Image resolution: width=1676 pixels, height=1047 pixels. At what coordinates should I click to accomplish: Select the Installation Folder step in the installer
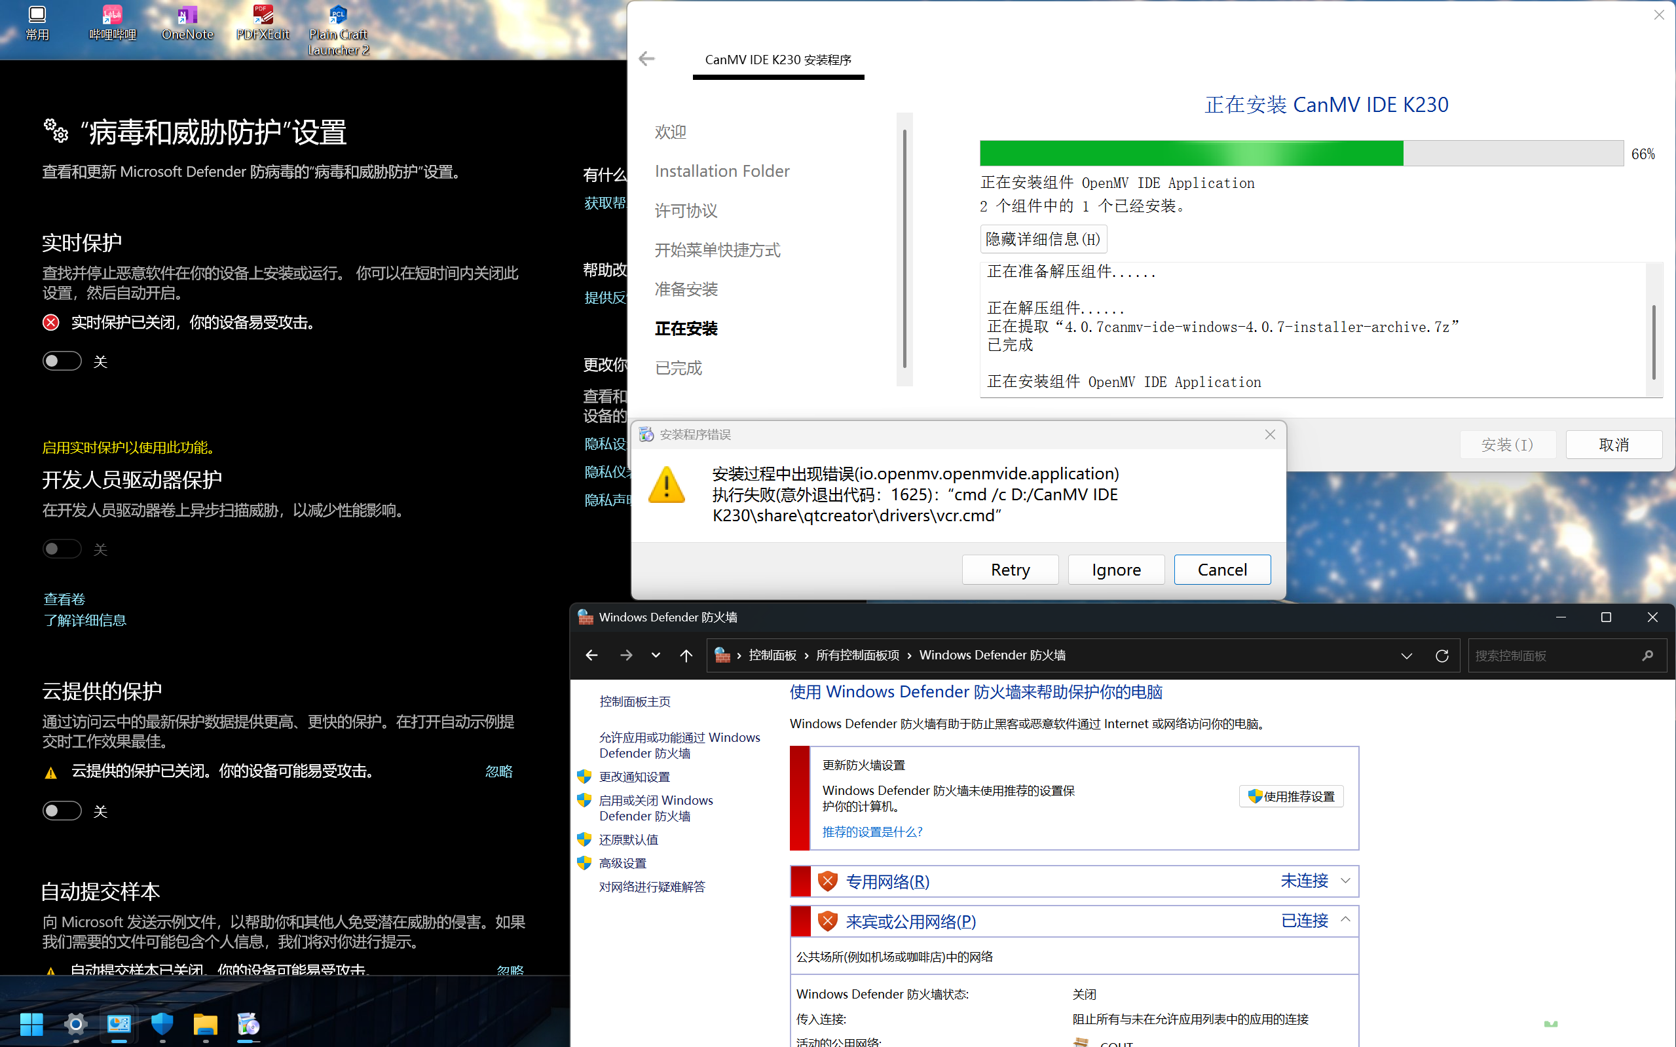[x=722, y=170]
